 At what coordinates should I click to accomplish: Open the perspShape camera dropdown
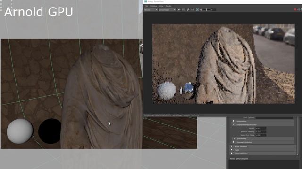pos(167,9)
